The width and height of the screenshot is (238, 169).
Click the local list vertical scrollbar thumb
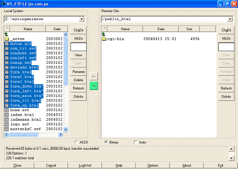[66, 61]
